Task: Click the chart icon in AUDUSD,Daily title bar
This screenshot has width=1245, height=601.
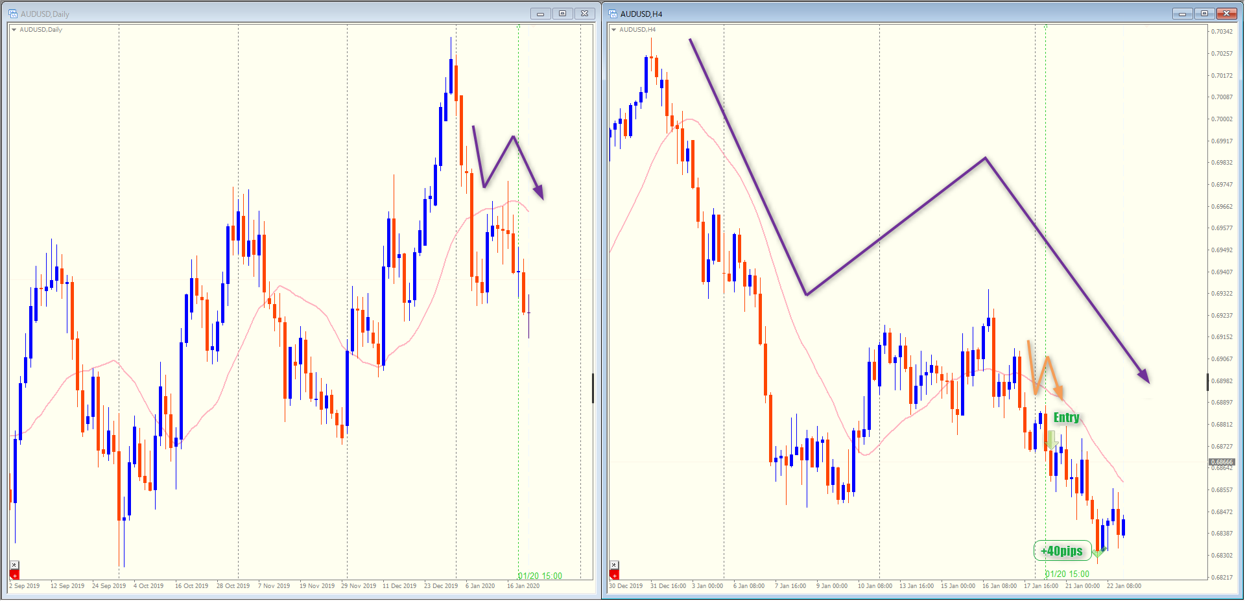Action: (12, 14)
